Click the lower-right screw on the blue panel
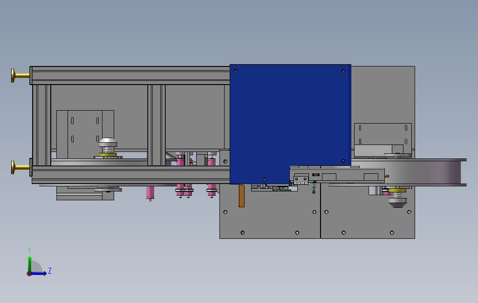This screenshot has height=303, width=478. [343, 161]
